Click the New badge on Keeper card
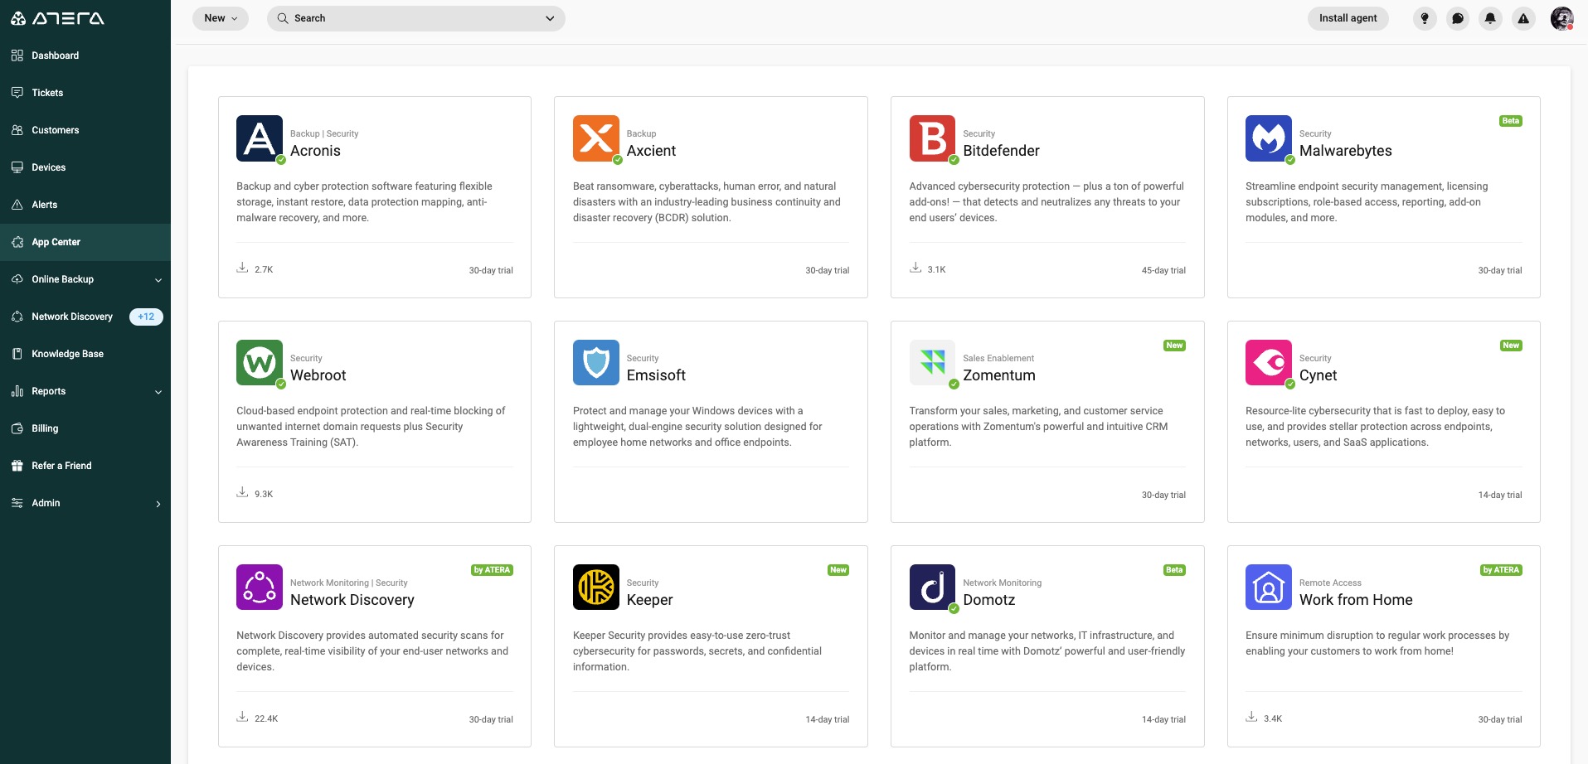Image resolution: width=1588 pixels, height=764 pixels. pyautogui.click(x=838, y=570)
